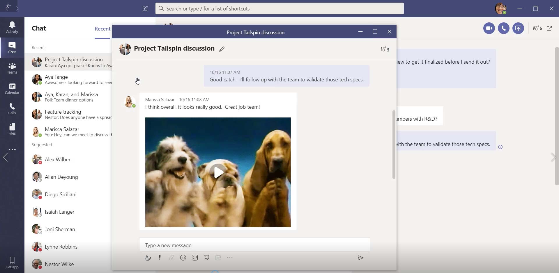Viewport: 559px width, 273px height.
Task: Show more compose options ellipsis
Action: [x=230, y=258]
